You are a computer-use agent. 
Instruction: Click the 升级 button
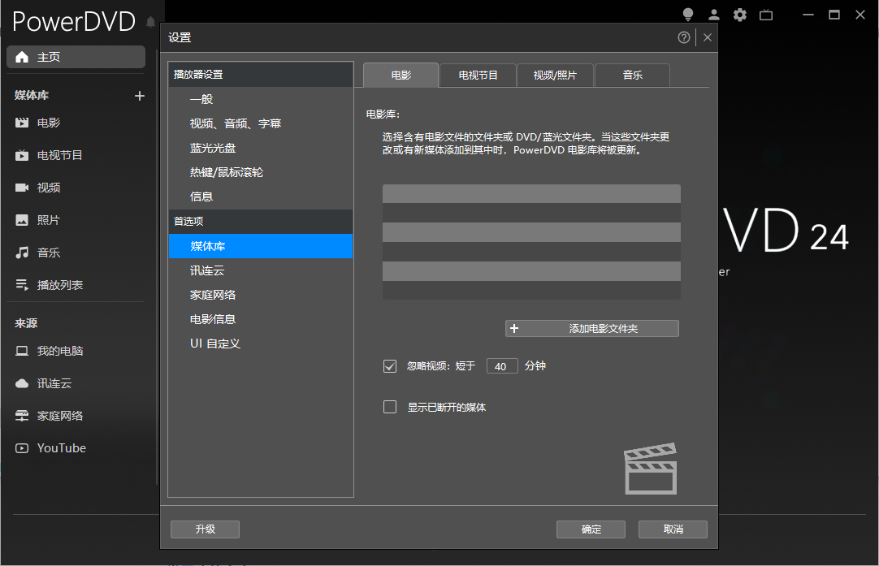[206, 529]
